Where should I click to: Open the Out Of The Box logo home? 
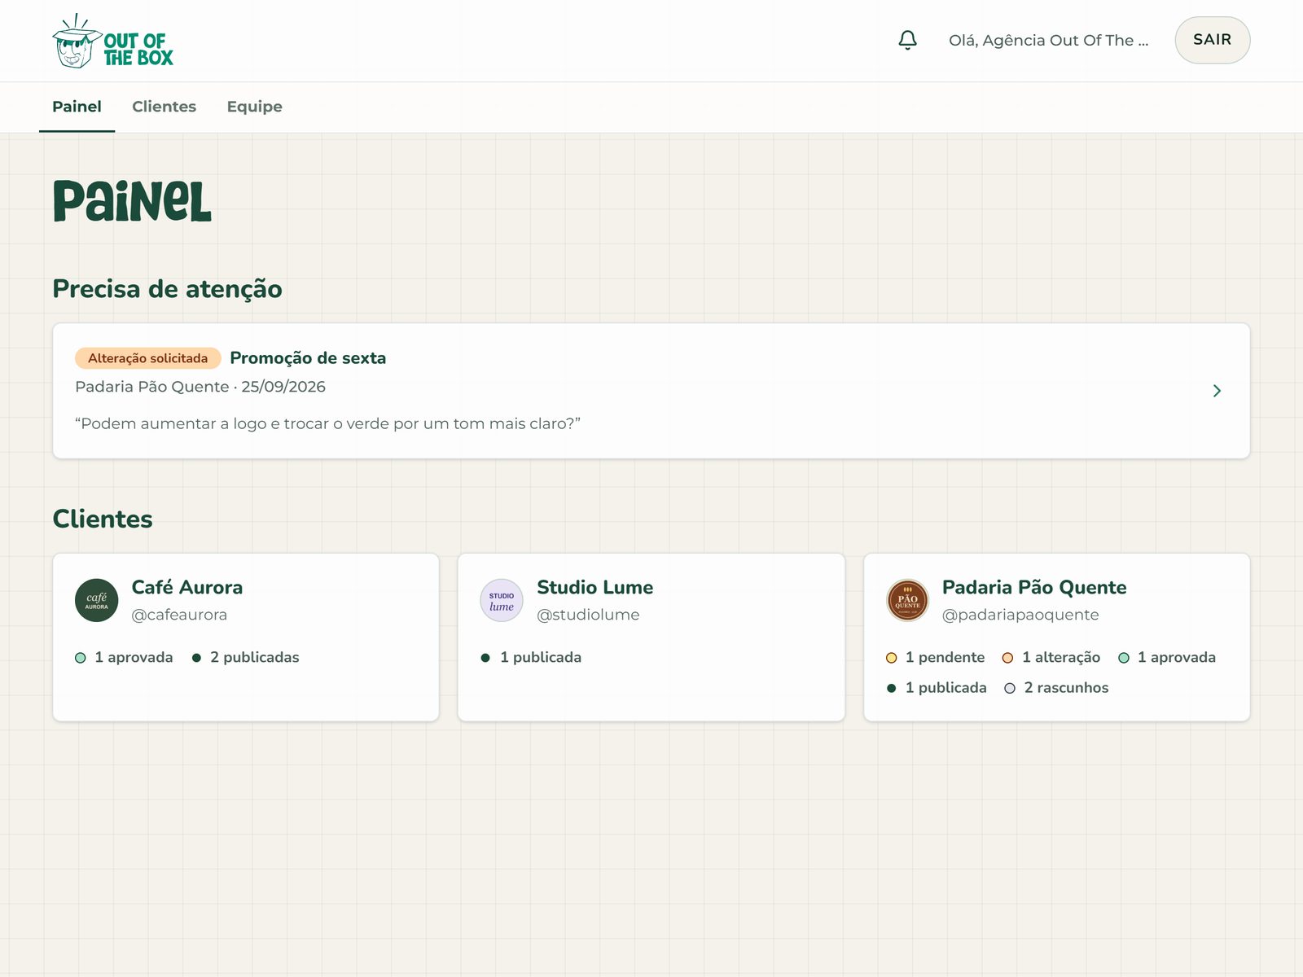[x=112, y=41]
